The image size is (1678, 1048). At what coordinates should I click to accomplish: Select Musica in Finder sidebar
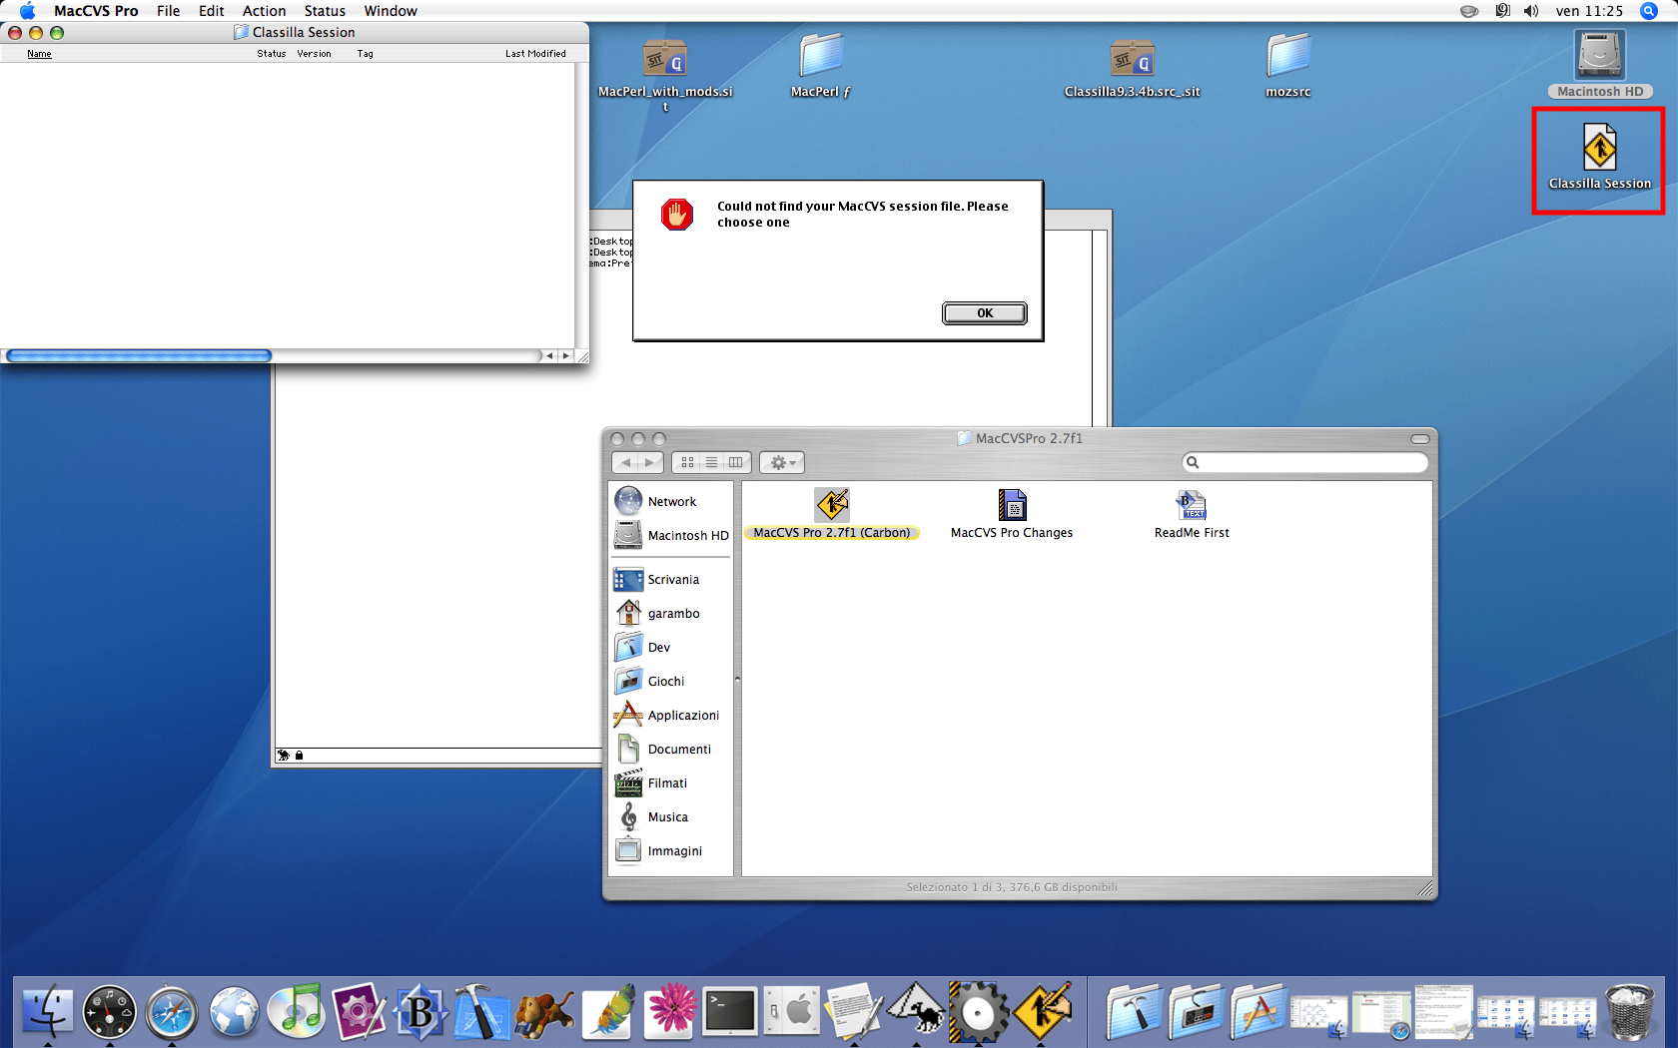[671, 816]
